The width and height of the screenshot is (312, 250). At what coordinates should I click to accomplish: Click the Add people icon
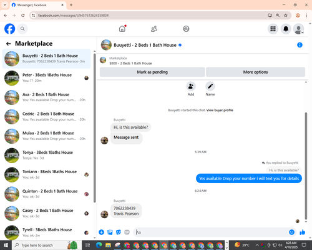point(191,86)
